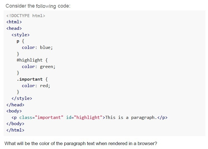Click the .important selector
208x149 pixels.
tap(30, 79)
